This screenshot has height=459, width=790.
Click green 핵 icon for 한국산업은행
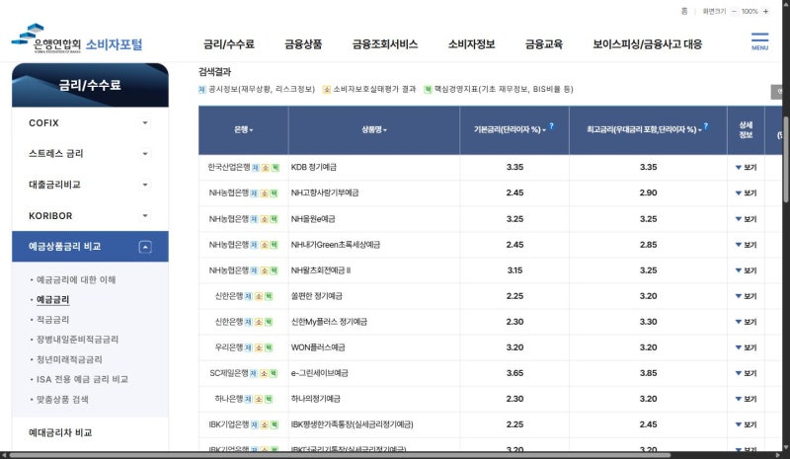pyautogui.click(x=276, y=168)
